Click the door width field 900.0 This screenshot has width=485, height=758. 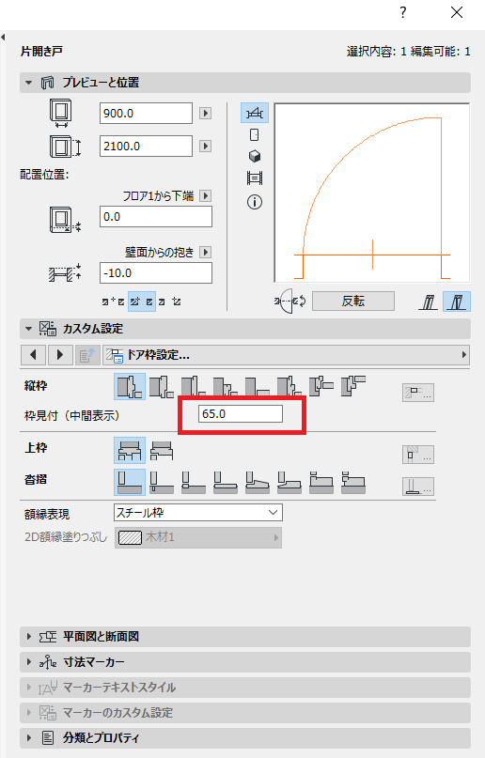pos(146,113)
